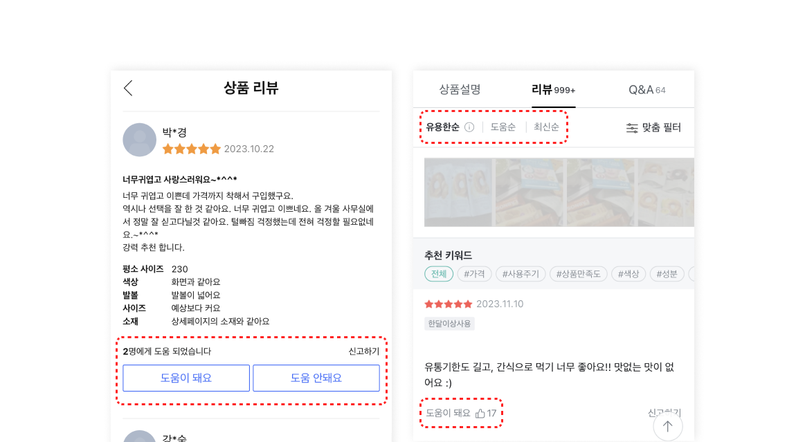Open 박*경 reviewer profile avatar
Screen dimensions: 805x442
[x=140, y=140]
